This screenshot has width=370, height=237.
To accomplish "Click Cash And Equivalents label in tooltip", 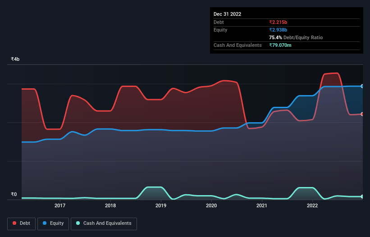I will tap(238, 45).
